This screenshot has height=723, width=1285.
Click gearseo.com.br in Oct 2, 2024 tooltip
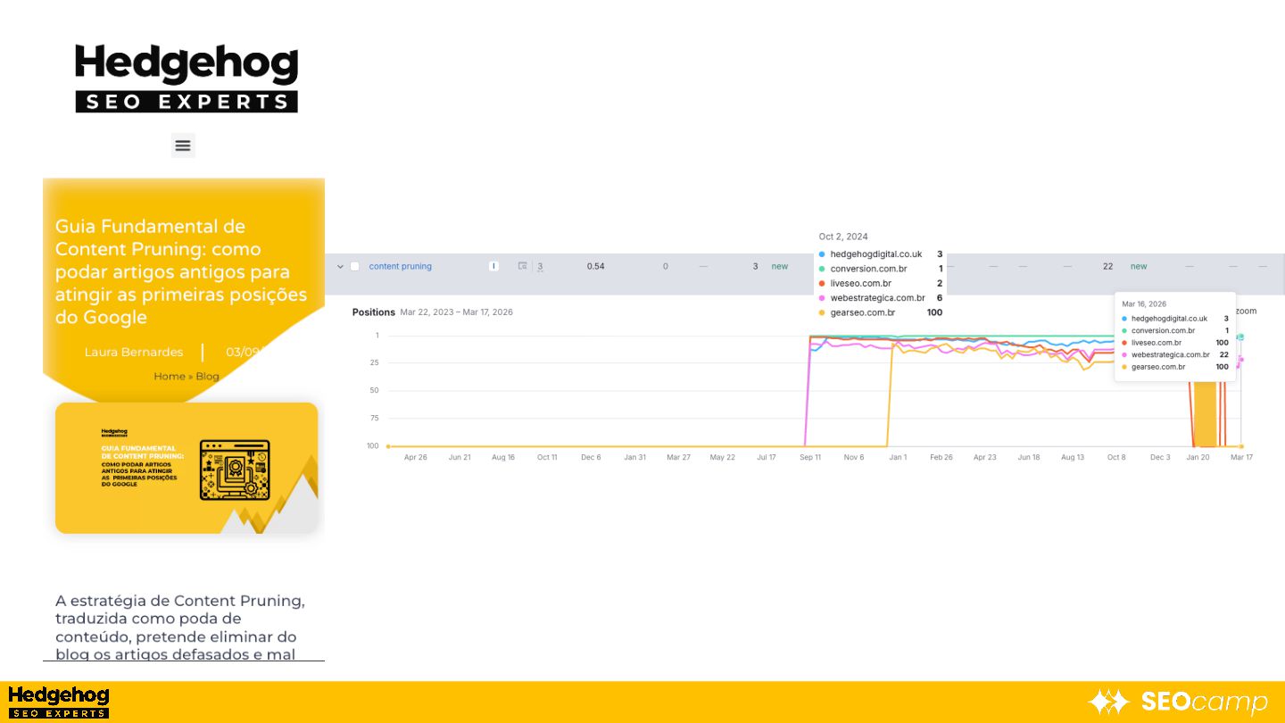click(862, 312)
